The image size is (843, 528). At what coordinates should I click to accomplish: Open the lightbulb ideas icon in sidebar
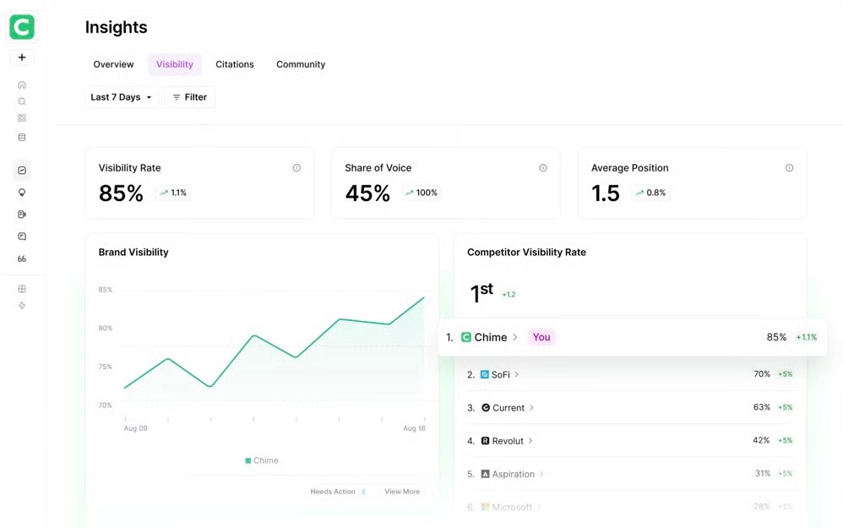tap(22, 193)
